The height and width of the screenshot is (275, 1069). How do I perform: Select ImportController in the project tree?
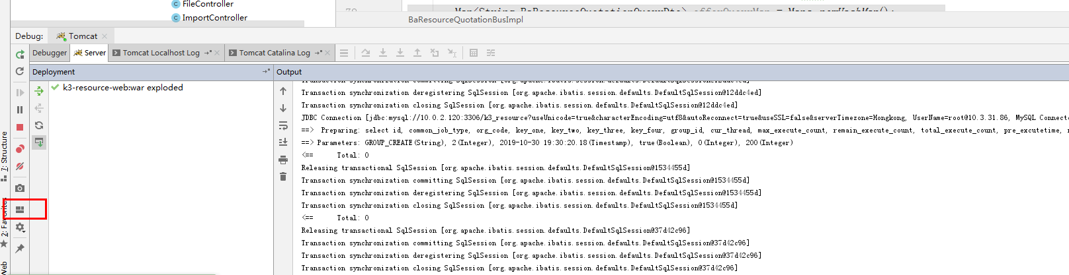210,18
